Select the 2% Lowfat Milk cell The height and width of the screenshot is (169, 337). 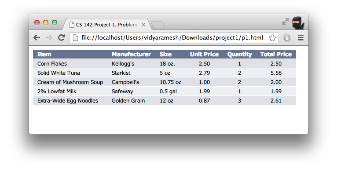pyautogui.click(x=57, y=92)
